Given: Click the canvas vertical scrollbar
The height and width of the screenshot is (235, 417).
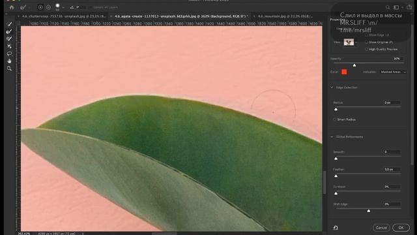Looking at the screenshot, I should pos(324,182).
